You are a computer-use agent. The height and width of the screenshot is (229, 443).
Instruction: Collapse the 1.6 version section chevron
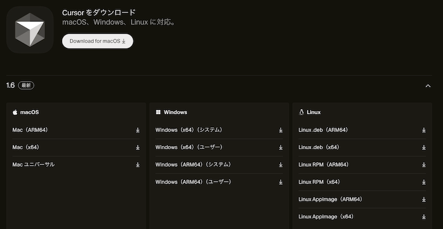(x=428, y=86)
